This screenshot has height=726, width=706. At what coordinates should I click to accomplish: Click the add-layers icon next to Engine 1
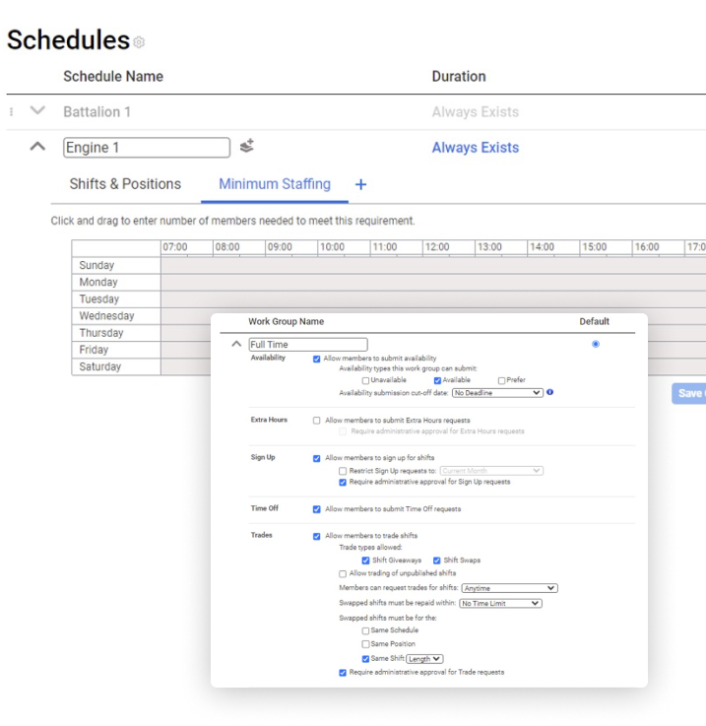click(247, 146)
